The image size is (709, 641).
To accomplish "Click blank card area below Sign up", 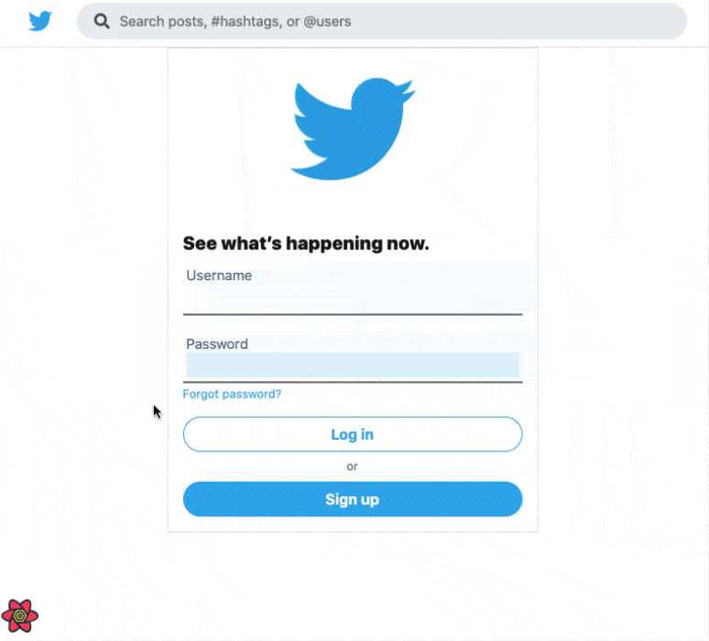I will [x=353, y=524].
